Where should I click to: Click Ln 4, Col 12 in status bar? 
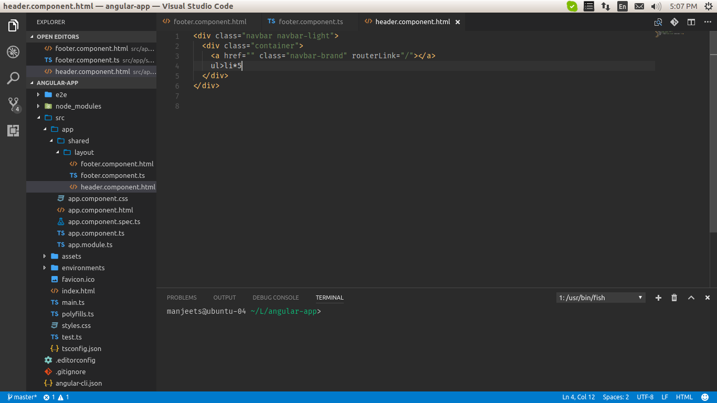(578, 397)
